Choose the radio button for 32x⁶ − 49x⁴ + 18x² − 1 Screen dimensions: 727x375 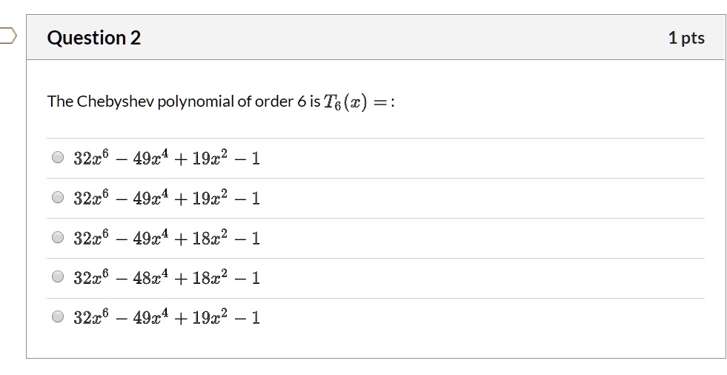click(x=58, y=237)
